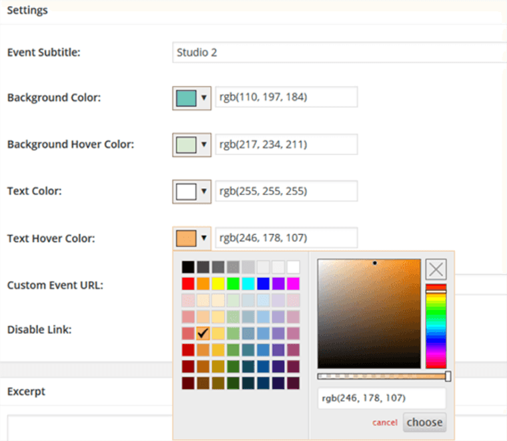
Task: Pick the pure blue palette swatch
Action: (x=263, y=283)
